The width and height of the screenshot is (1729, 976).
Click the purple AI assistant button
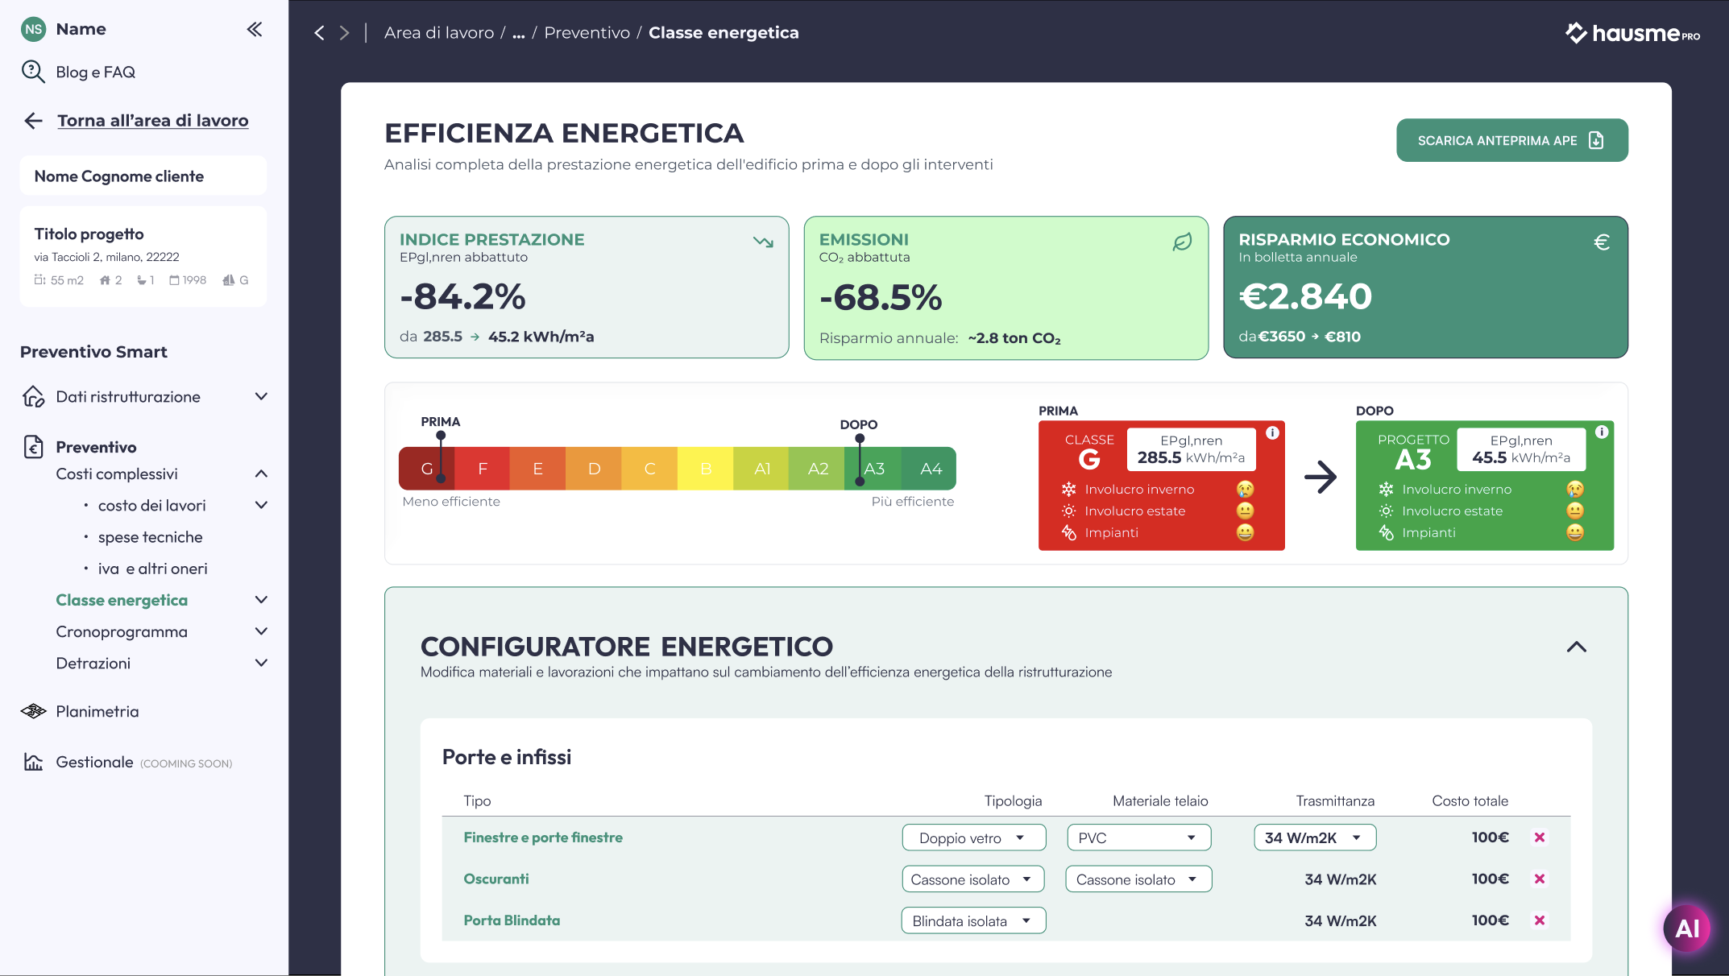[x=1686, y=928]
